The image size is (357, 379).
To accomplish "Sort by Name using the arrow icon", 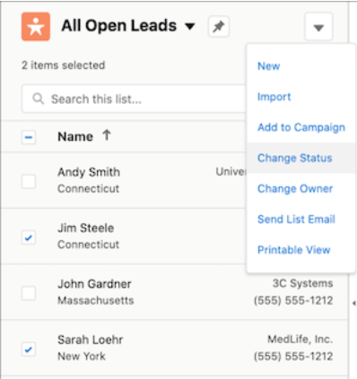I will [107, 135].
